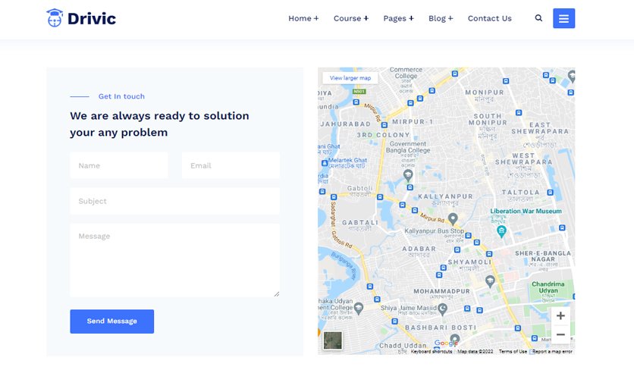Open Keyboard shortcuts on map
This screenshot has width=634, height=367.
pyautogui.click(x=432, y=352)
